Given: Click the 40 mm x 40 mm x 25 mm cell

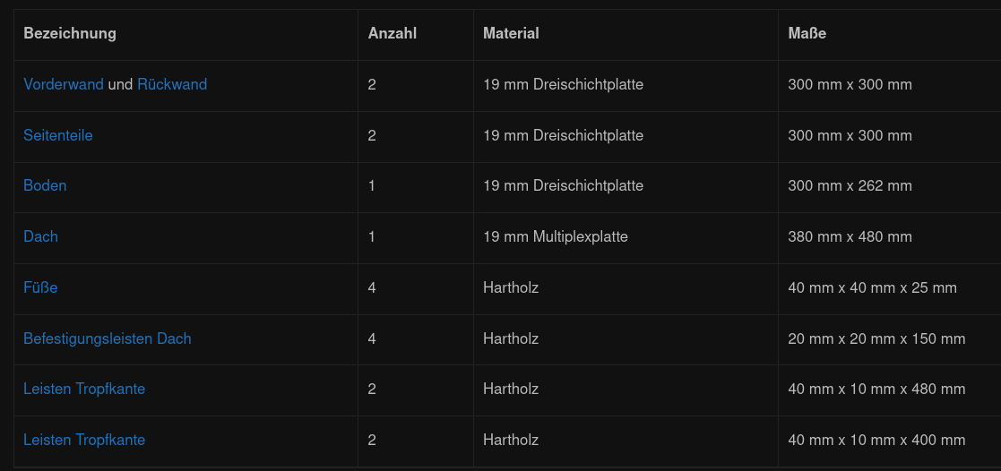Looking at the screenshot, I should pyautogui.click(x=872, y=287).
